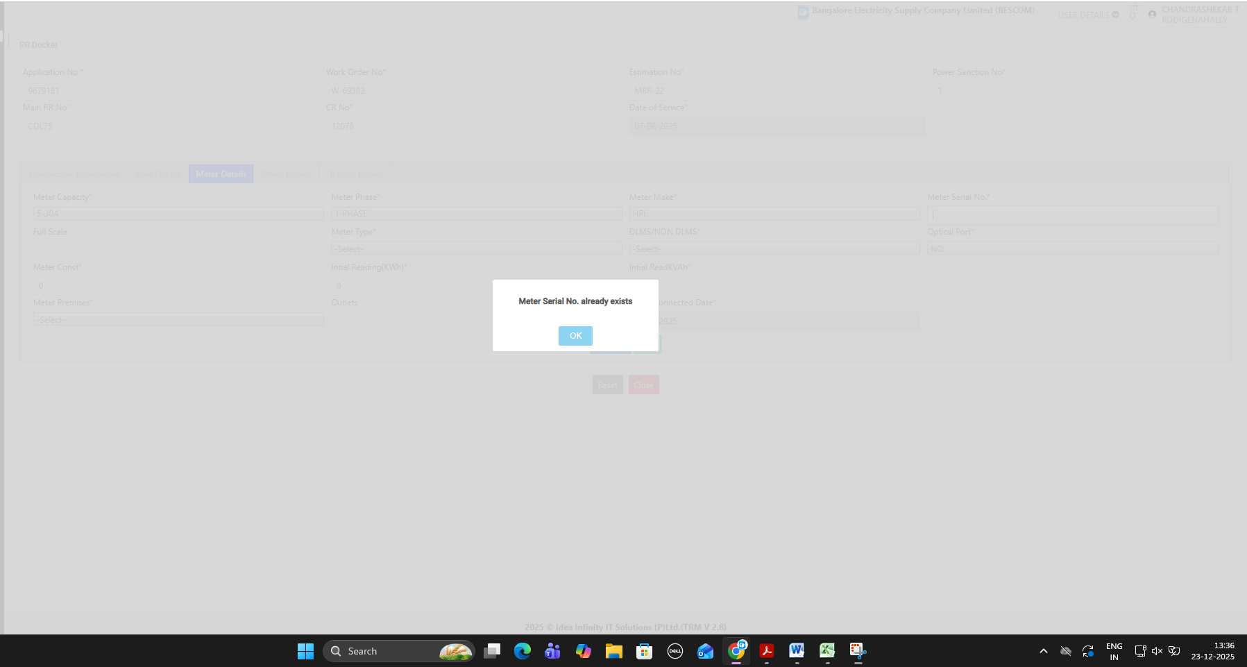This screenshot has width=1247, height=667.
Task: Open the DLMS/NON DLMS dropdown
Action: pos(774,248)
